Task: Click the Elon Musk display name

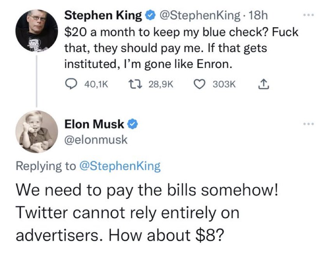Action: pyautogui.click(x=95, y=124)
